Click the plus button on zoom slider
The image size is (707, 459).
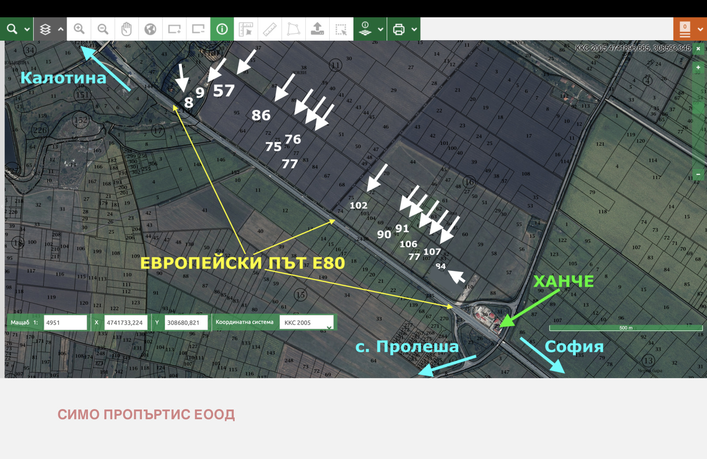[698, 68]
